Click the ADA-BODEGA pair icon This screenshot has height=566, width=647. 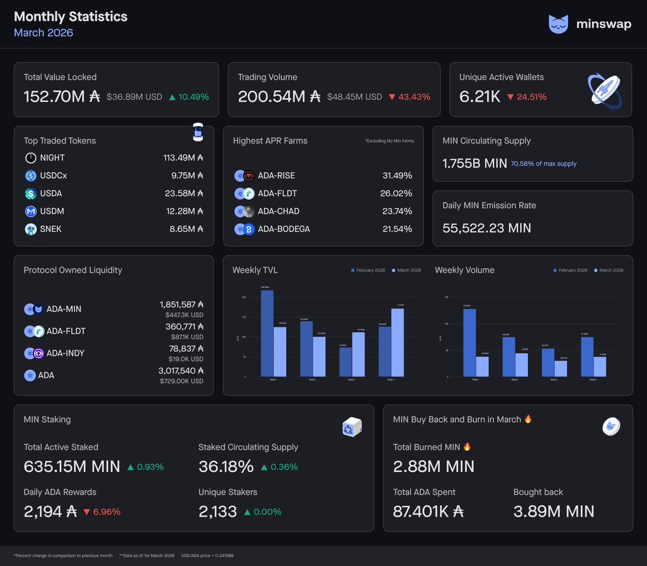(x=244, y=229)
